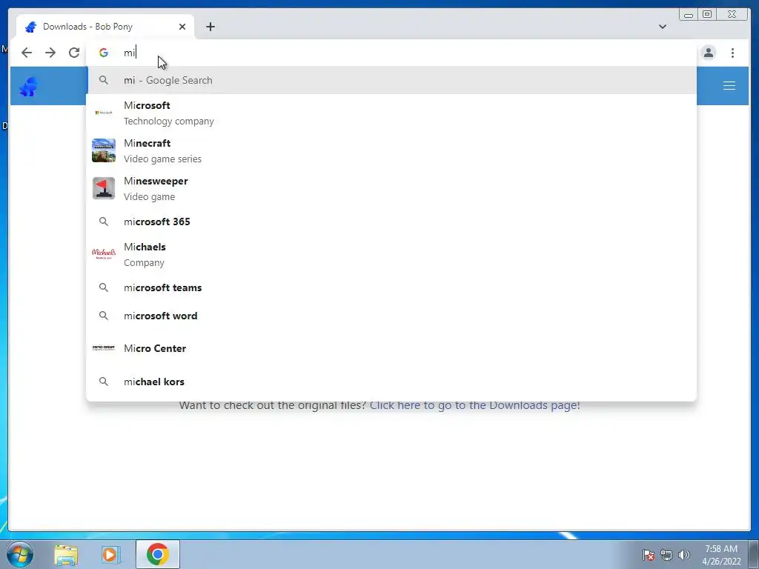Choose the 'mi - Google Search' suggestion
The height and width of the screenshot is (569, 759).
coord(391,80)
